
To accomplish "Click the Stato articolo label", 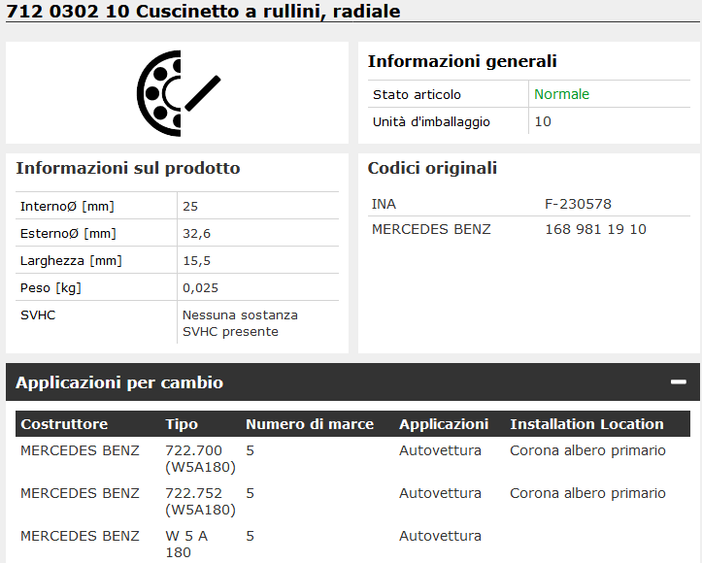I will tap(417, 94).
